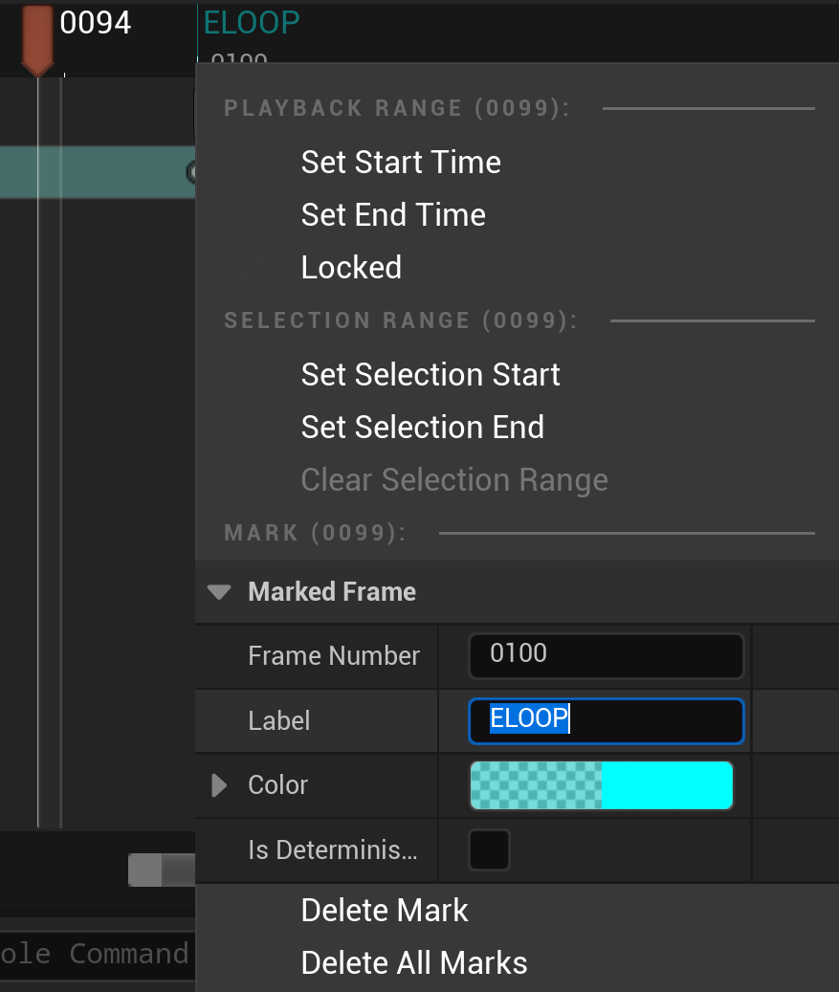Expand the Color property arrow
The image size is (839, 992).
pos(219,785)
